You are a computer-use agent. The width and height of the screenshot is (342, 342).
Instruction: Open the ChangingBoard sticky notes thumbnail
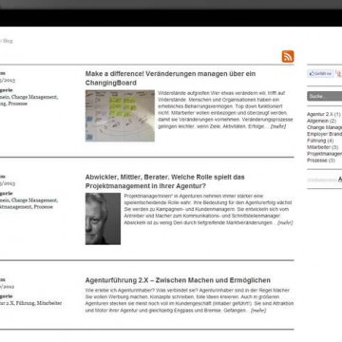click(x=120, y=116)
